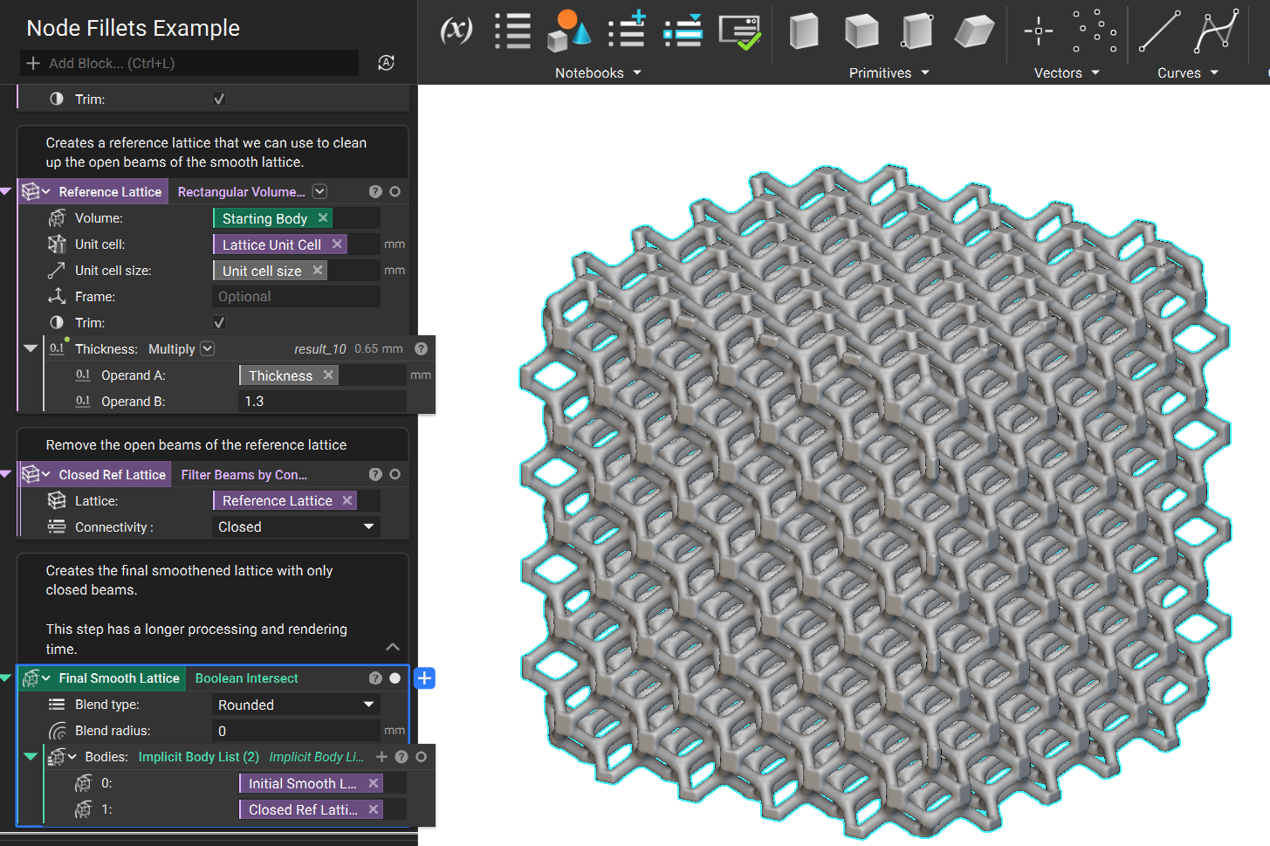Toggle visibility circle of Final Smooth Lattice

[x=395, y=678]
